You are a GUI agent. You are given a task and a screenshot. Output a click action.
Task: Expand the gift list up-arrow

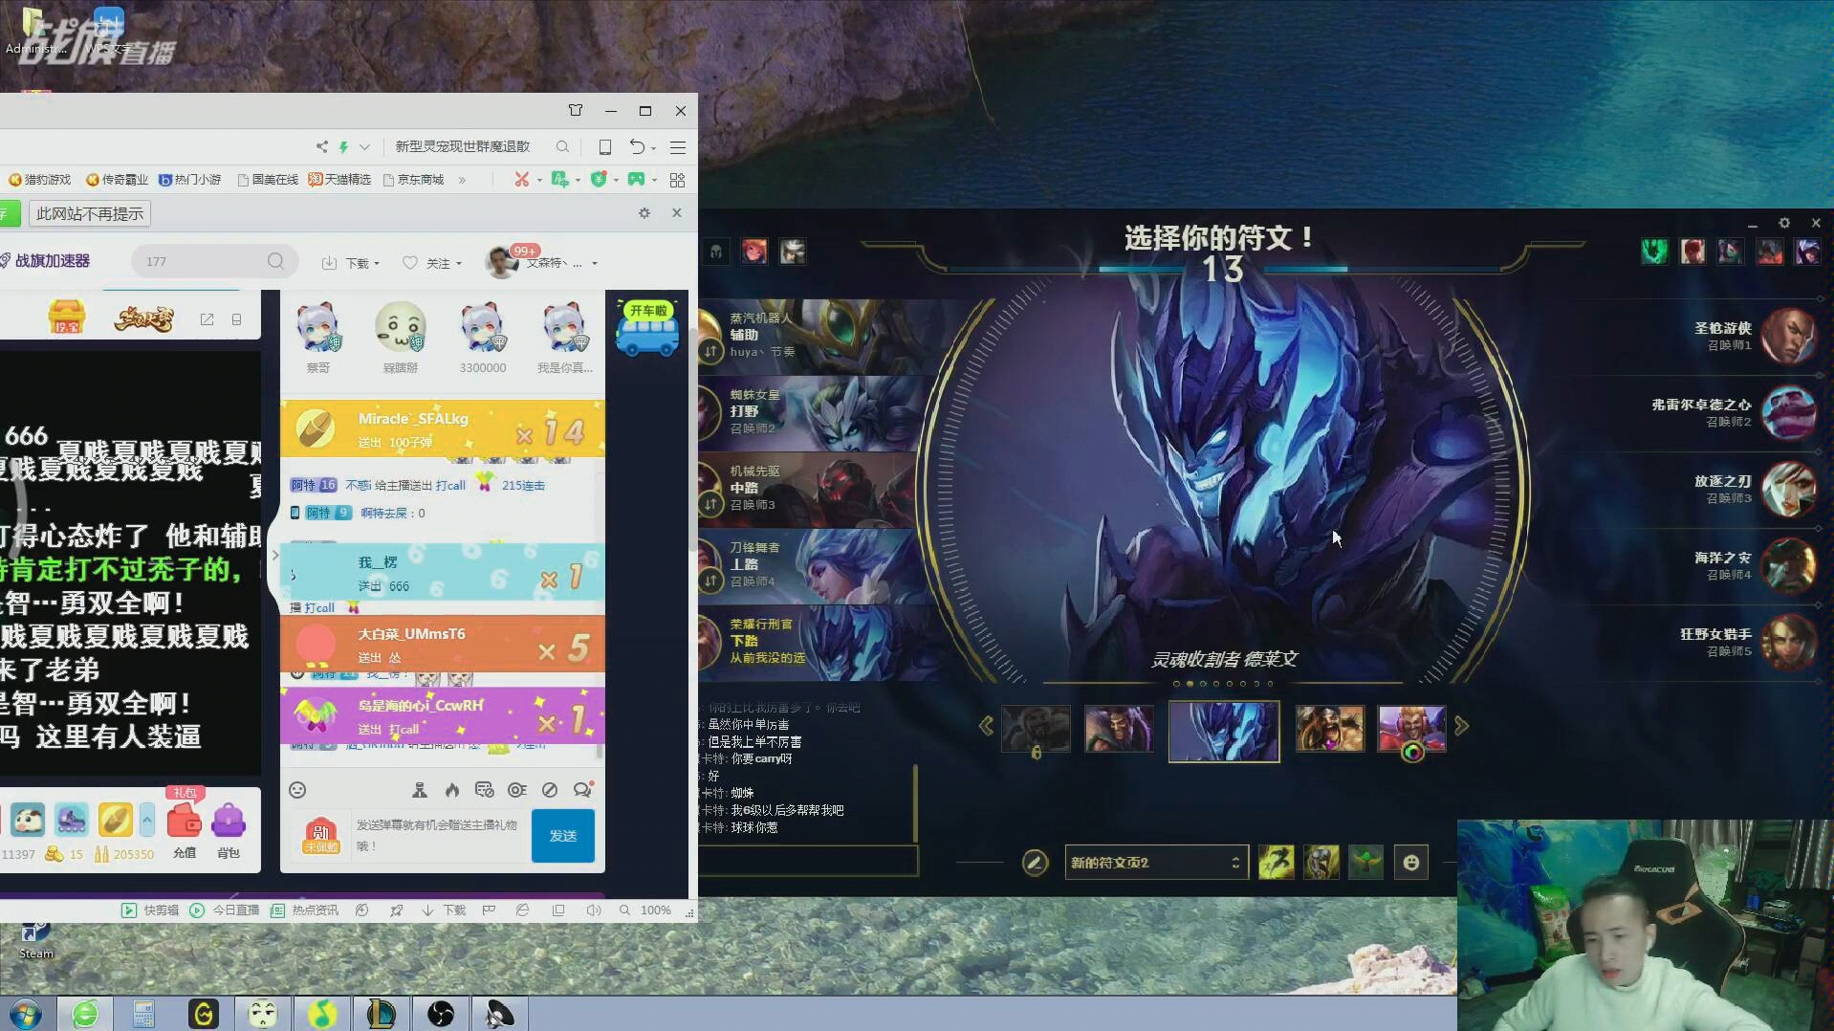146,820
